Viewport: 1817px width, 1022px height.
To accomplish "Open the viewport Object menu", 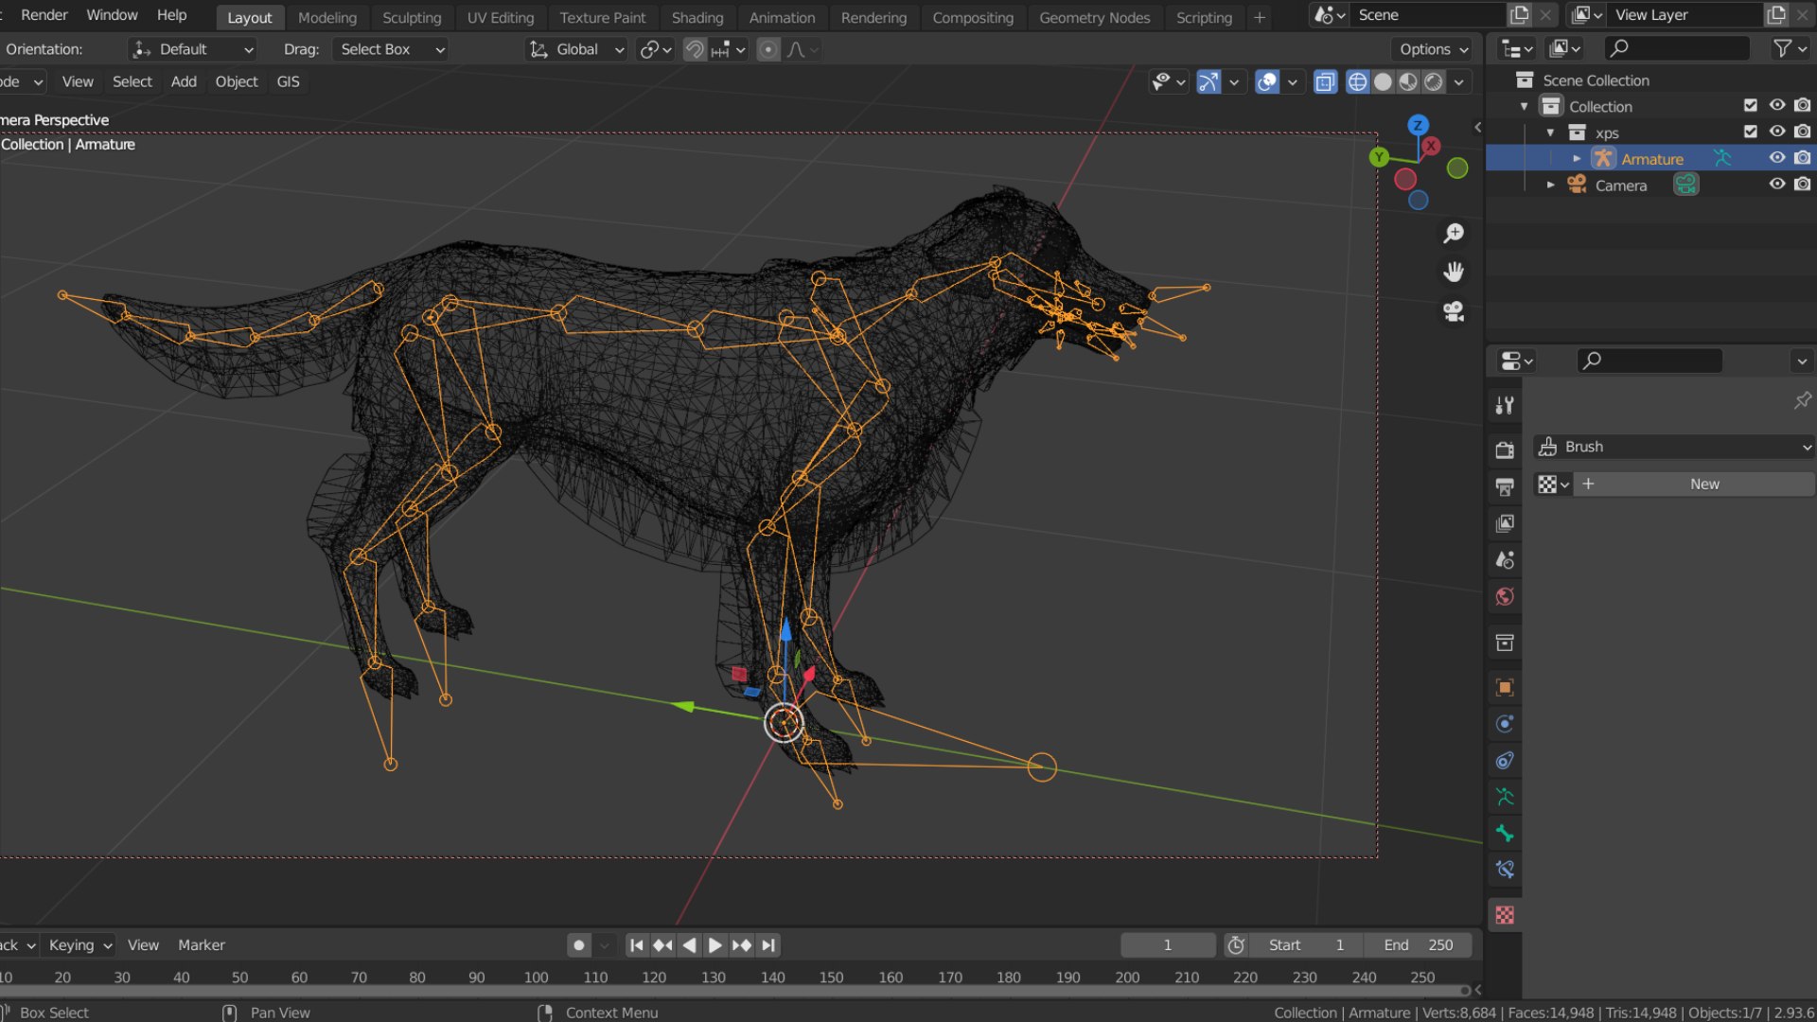I will [x=237, y=81].
